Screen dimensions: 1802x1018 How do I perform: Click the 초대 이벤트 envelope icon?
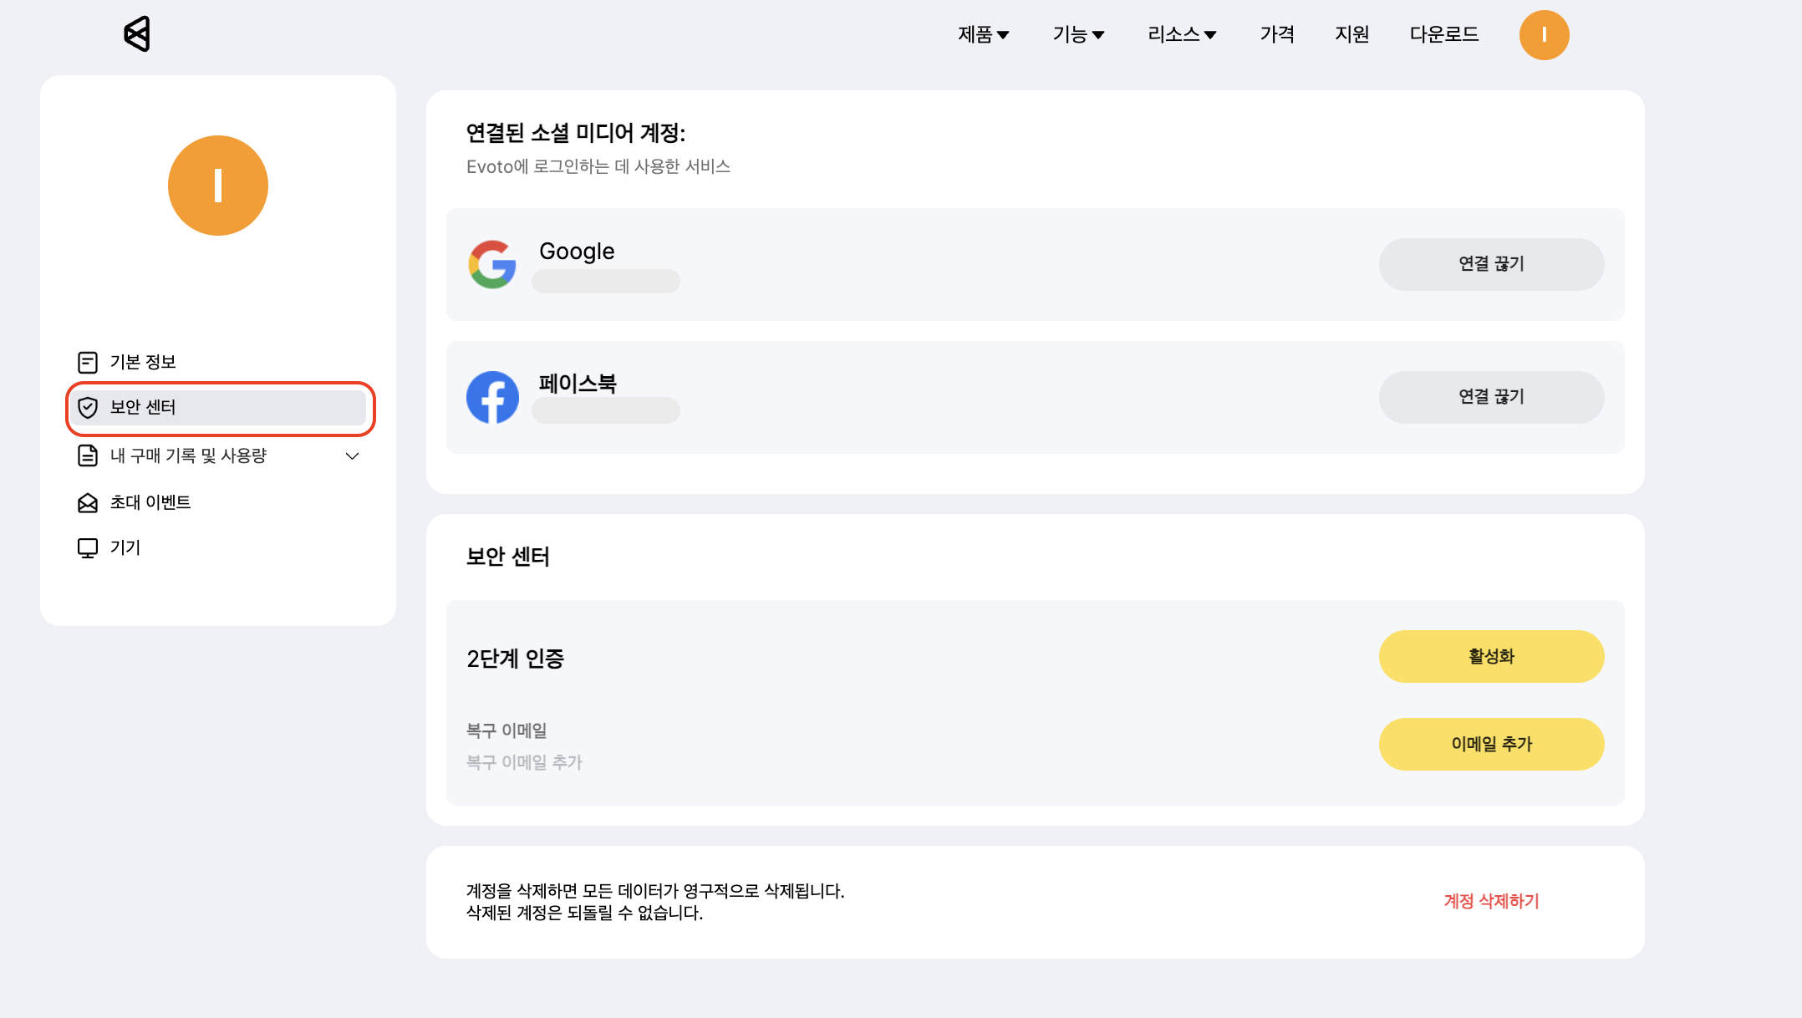pyautogui.click(x=88, y=502)
